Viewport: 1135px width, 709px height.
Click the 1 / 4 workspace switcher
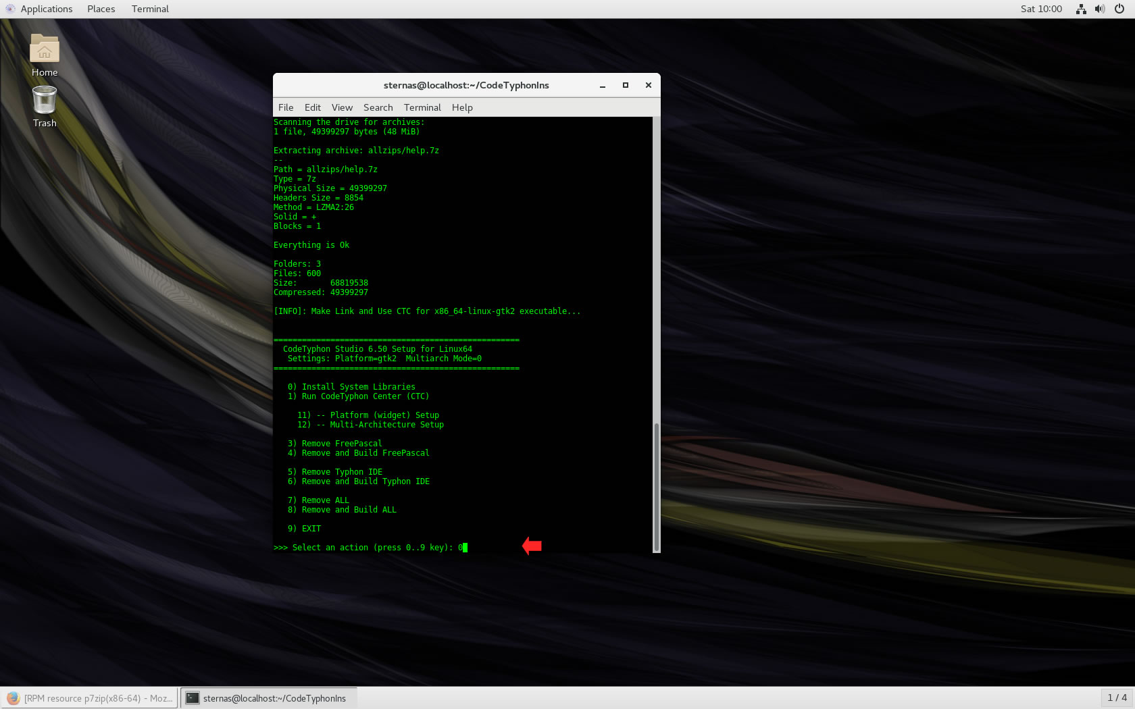[1117, 698]
